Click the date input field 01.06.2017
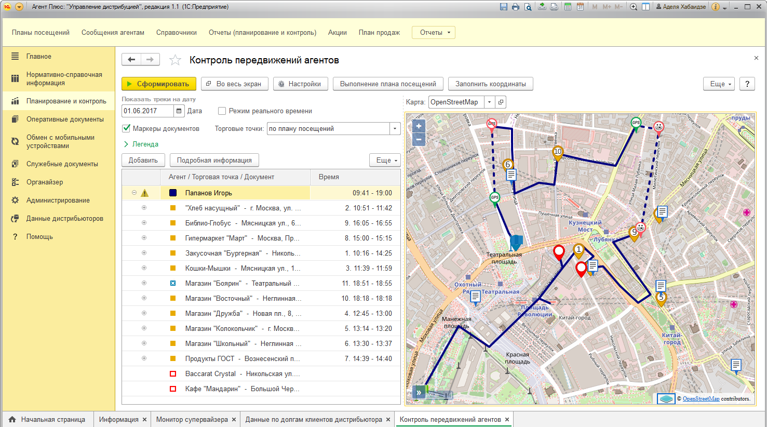This screenshot has width=767, height=427. [x=148, y=111]
